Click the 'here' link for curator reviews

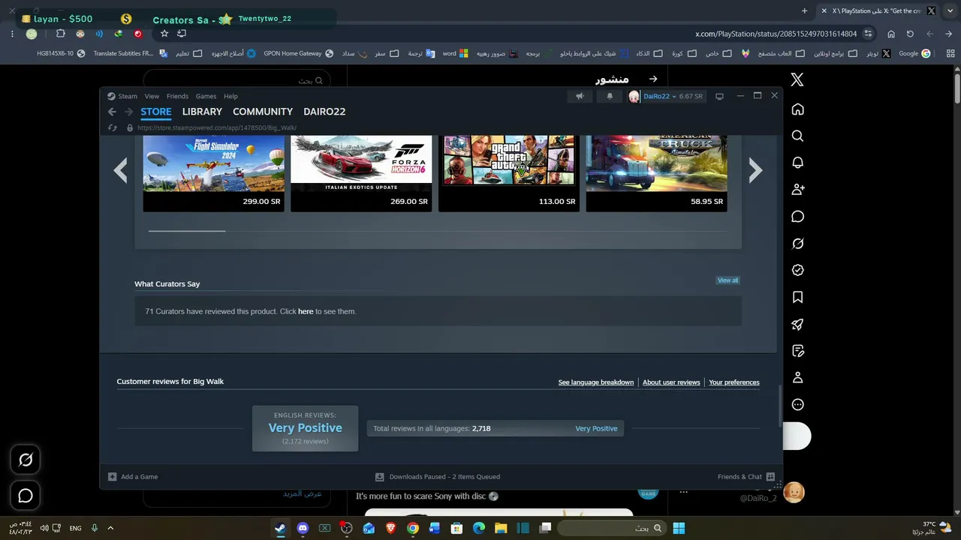[x=306, y=311]
